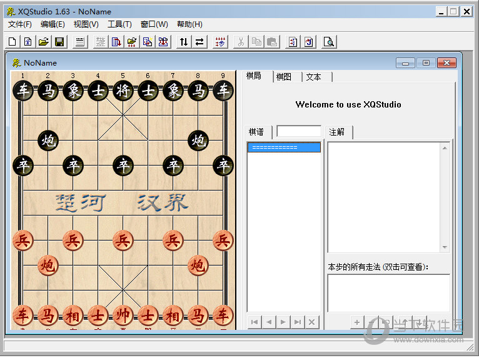This screenshot has width=479, height=358.
Task: Save the game with floppy disk icon
Action: click(59, 41)
